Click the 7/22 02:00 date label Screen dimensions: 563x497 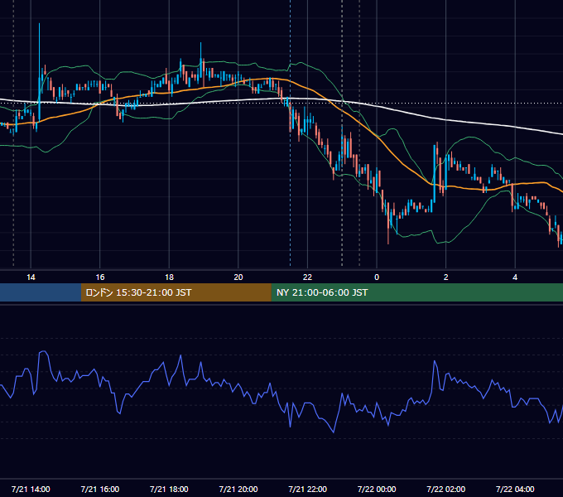tap(446, 489)
